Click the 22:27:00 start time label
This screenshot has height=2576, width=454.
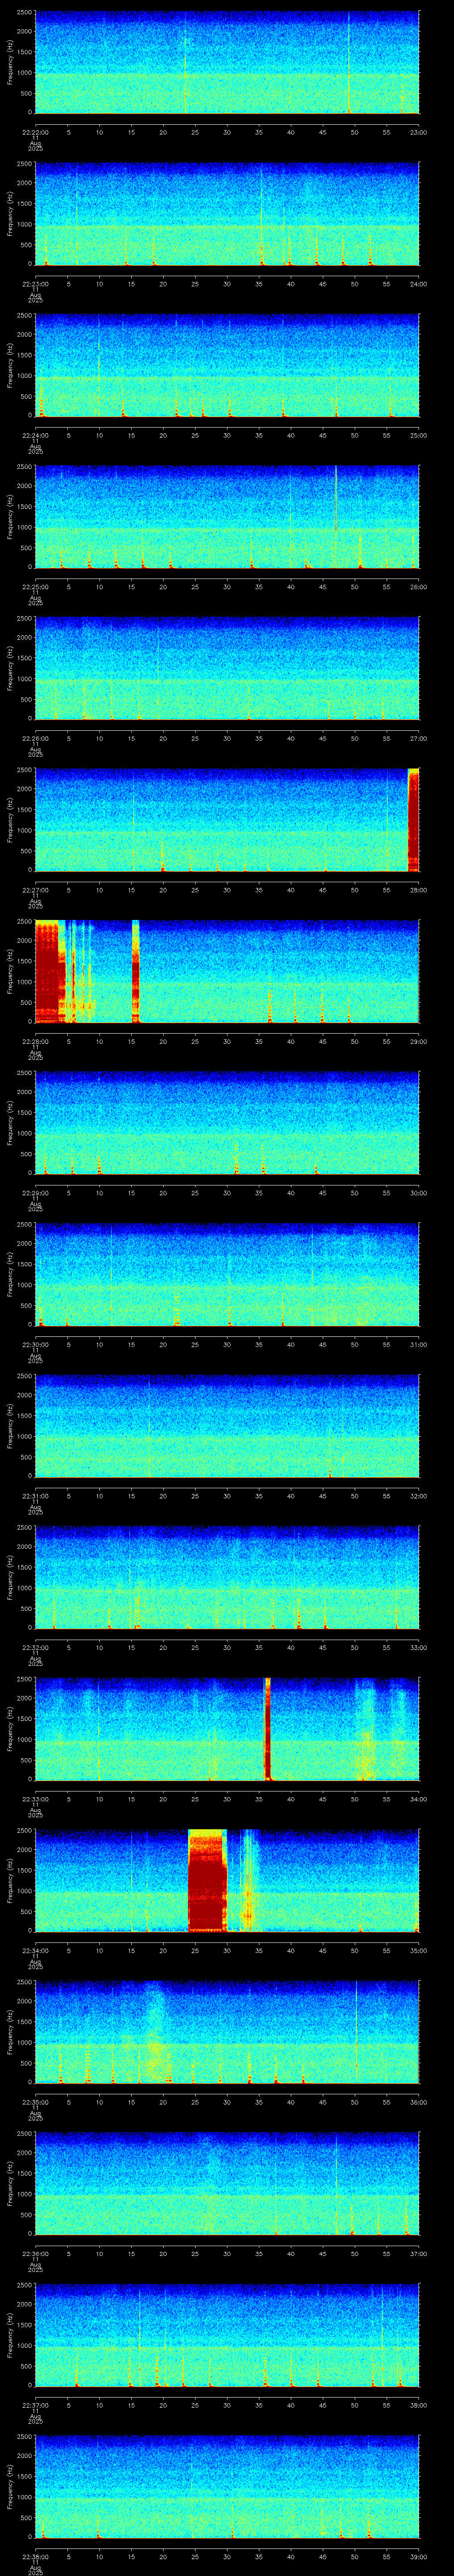click(35, 890)
